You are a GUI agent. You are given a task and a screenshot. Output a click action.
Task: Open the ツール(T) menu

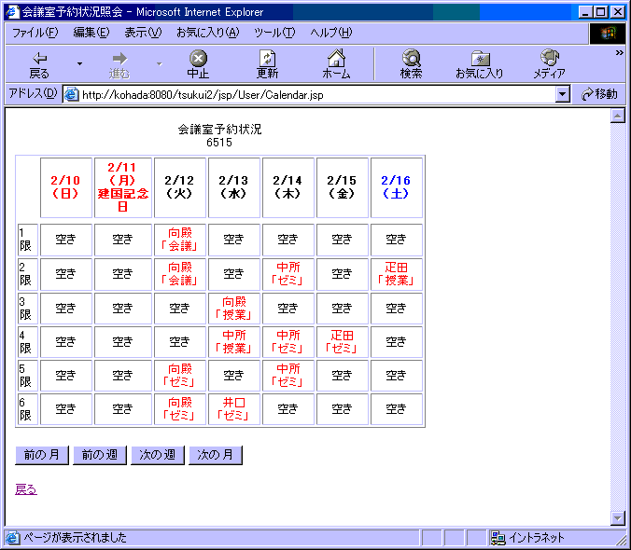point(274,33)
